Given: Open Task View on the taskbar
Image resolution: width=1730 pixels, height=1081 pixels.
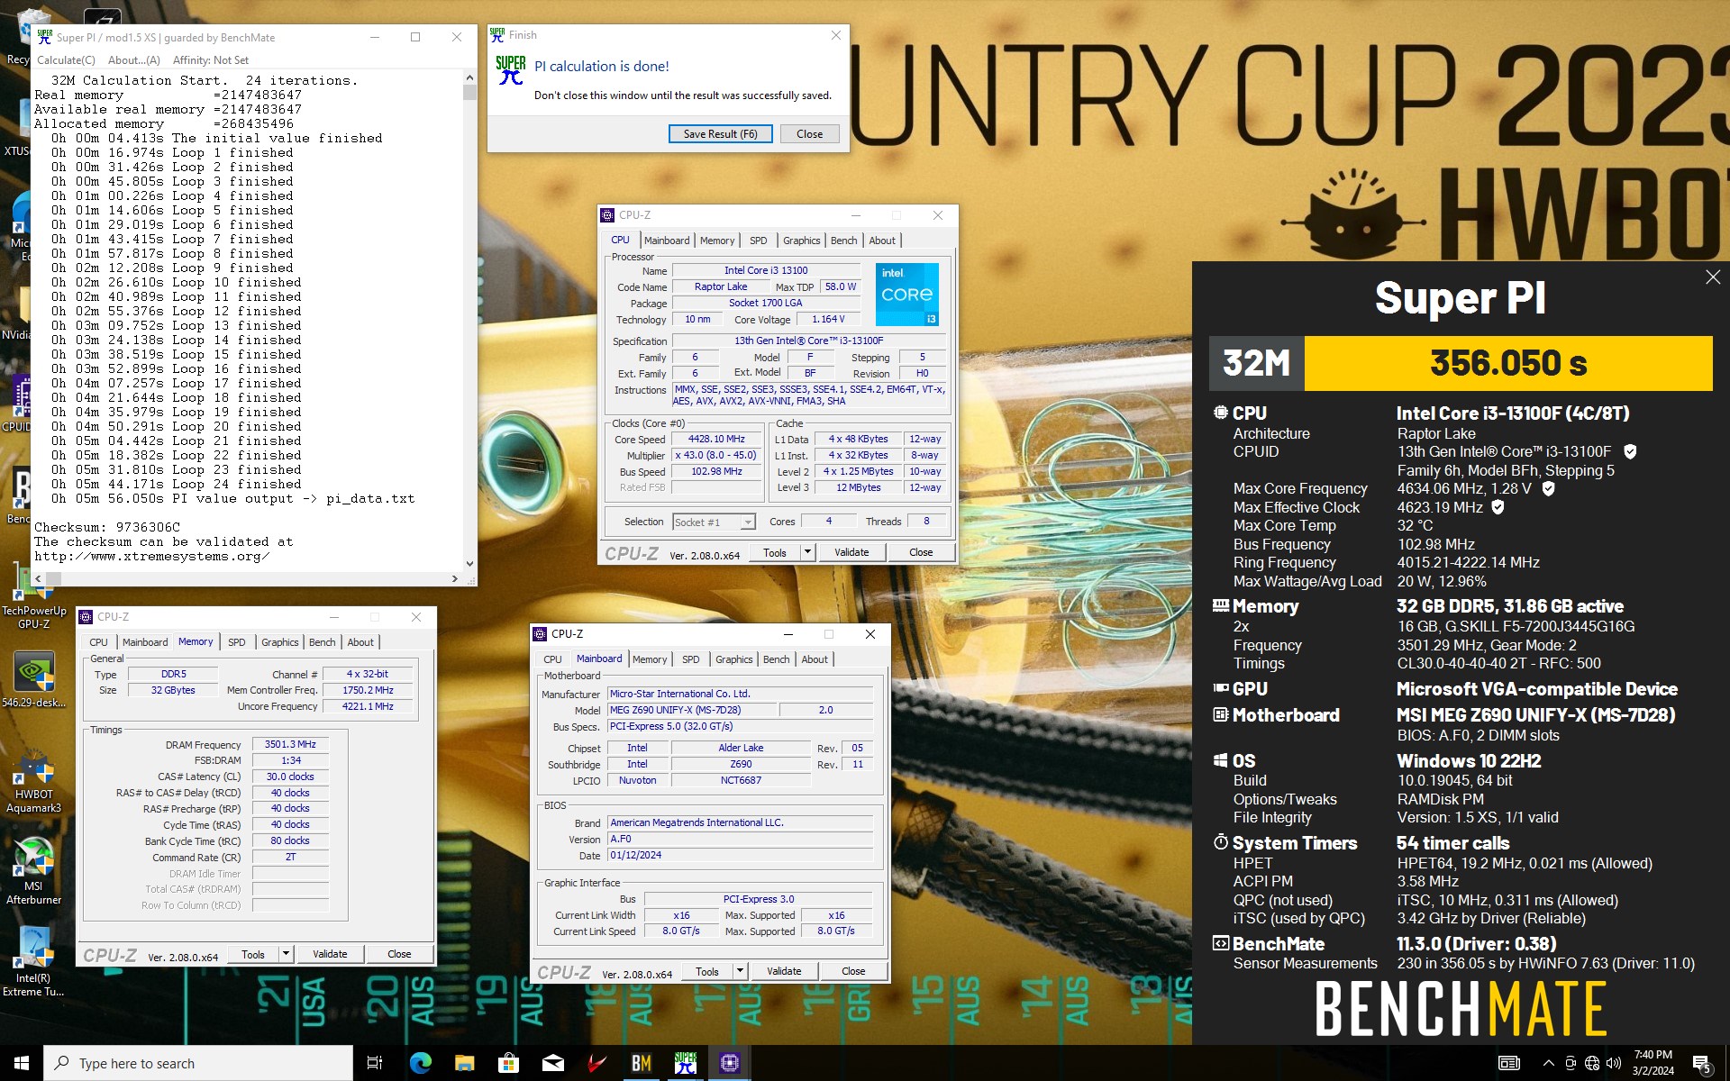Looking at the screenshot, I should click(x=375, y=1063).
